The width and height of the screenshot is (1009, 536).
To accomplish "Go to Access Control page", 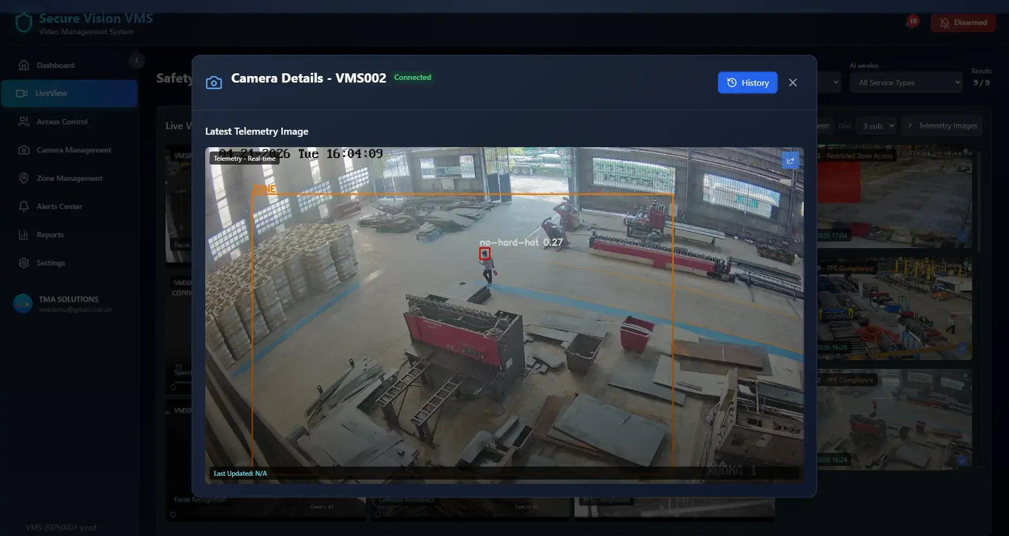I will tap(70, 122).
